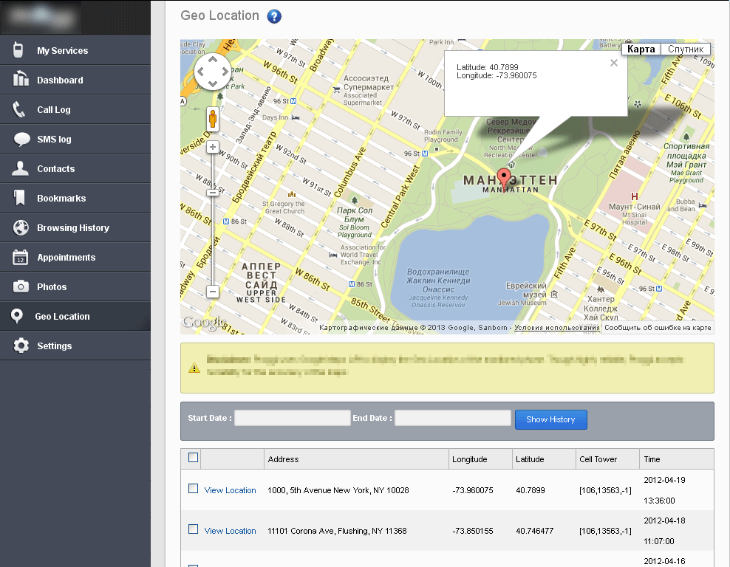Image resolution: width=730 pixels, height=567 pixels.
Task: Pan the map down with arrow
Action: 213,83
